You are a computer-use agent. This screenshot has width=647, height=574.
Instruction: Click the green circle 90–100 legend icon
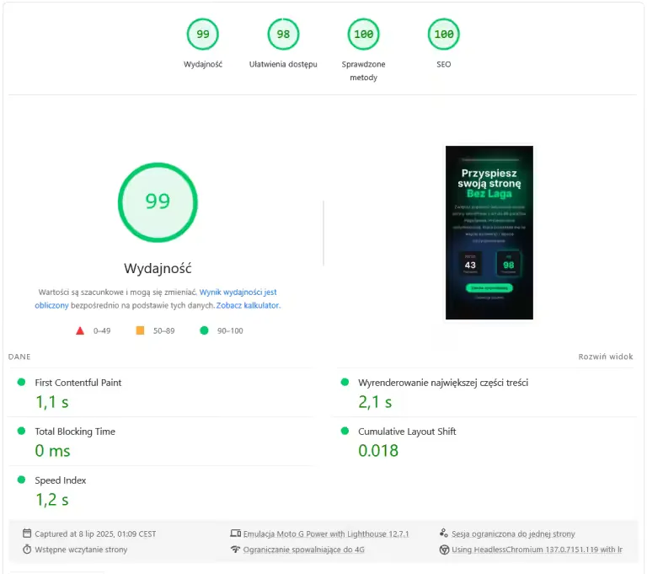tap(204, 330)
